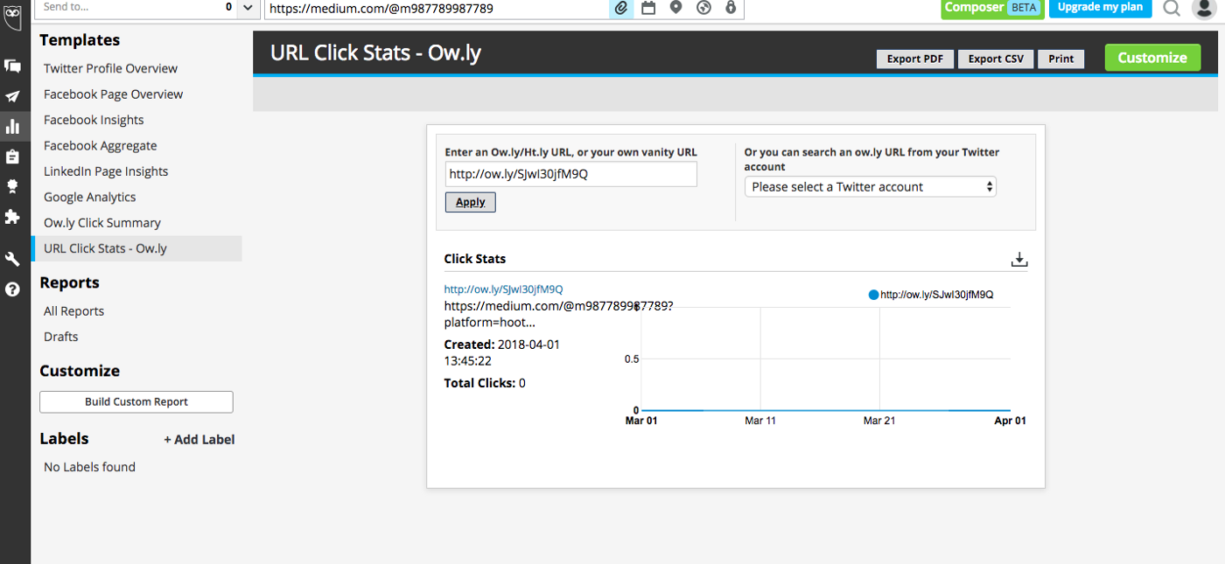Open LinkedIn Page Insights template
The height and width of the screenshot is (564, 1225).
106,171
